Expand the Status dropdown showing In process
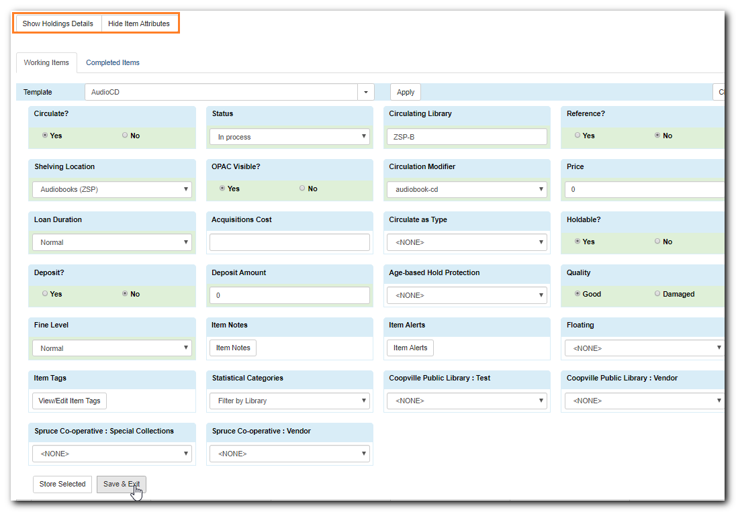The width and height of the screenshot is (736, 512). [289, 136]
